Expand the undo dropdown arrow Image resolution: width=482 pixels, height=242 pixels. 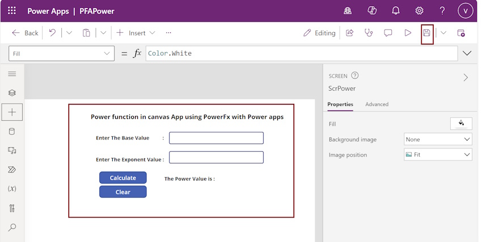point(69,33)
